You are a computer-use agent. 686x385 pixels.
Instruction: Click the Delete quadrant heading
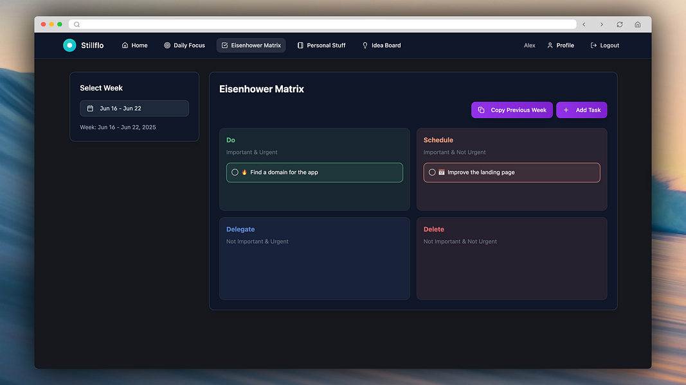coord(433,229)
